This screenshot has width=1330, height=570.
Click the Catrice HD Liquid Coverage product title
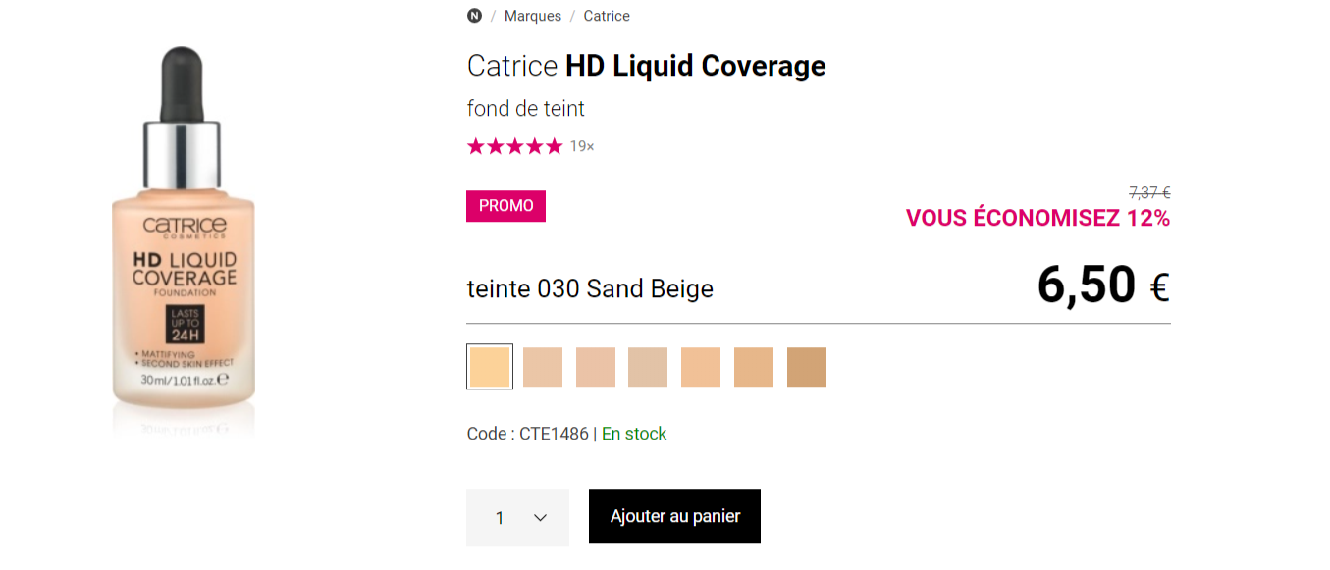coord(646,65)
